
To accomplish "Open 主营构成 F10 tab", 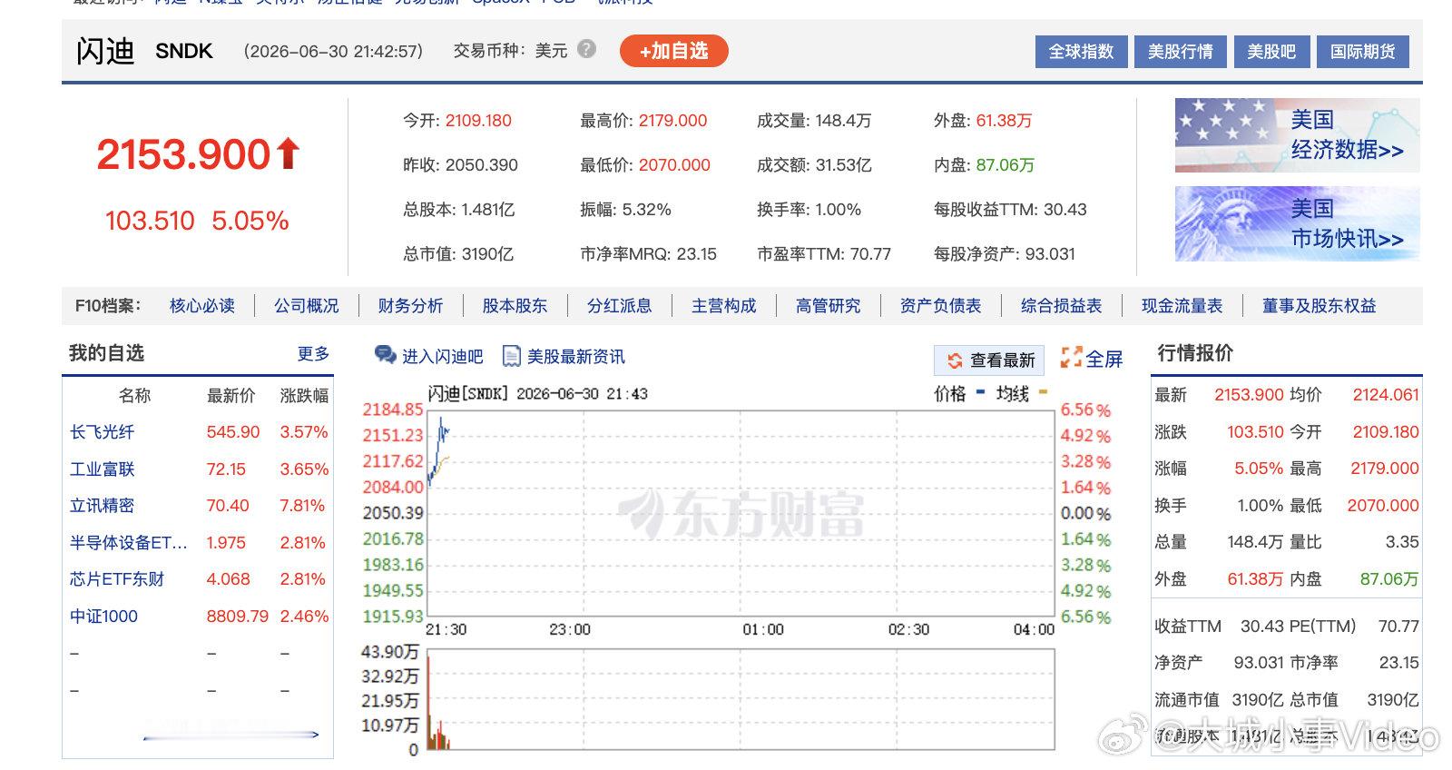I will coord(723,306).
